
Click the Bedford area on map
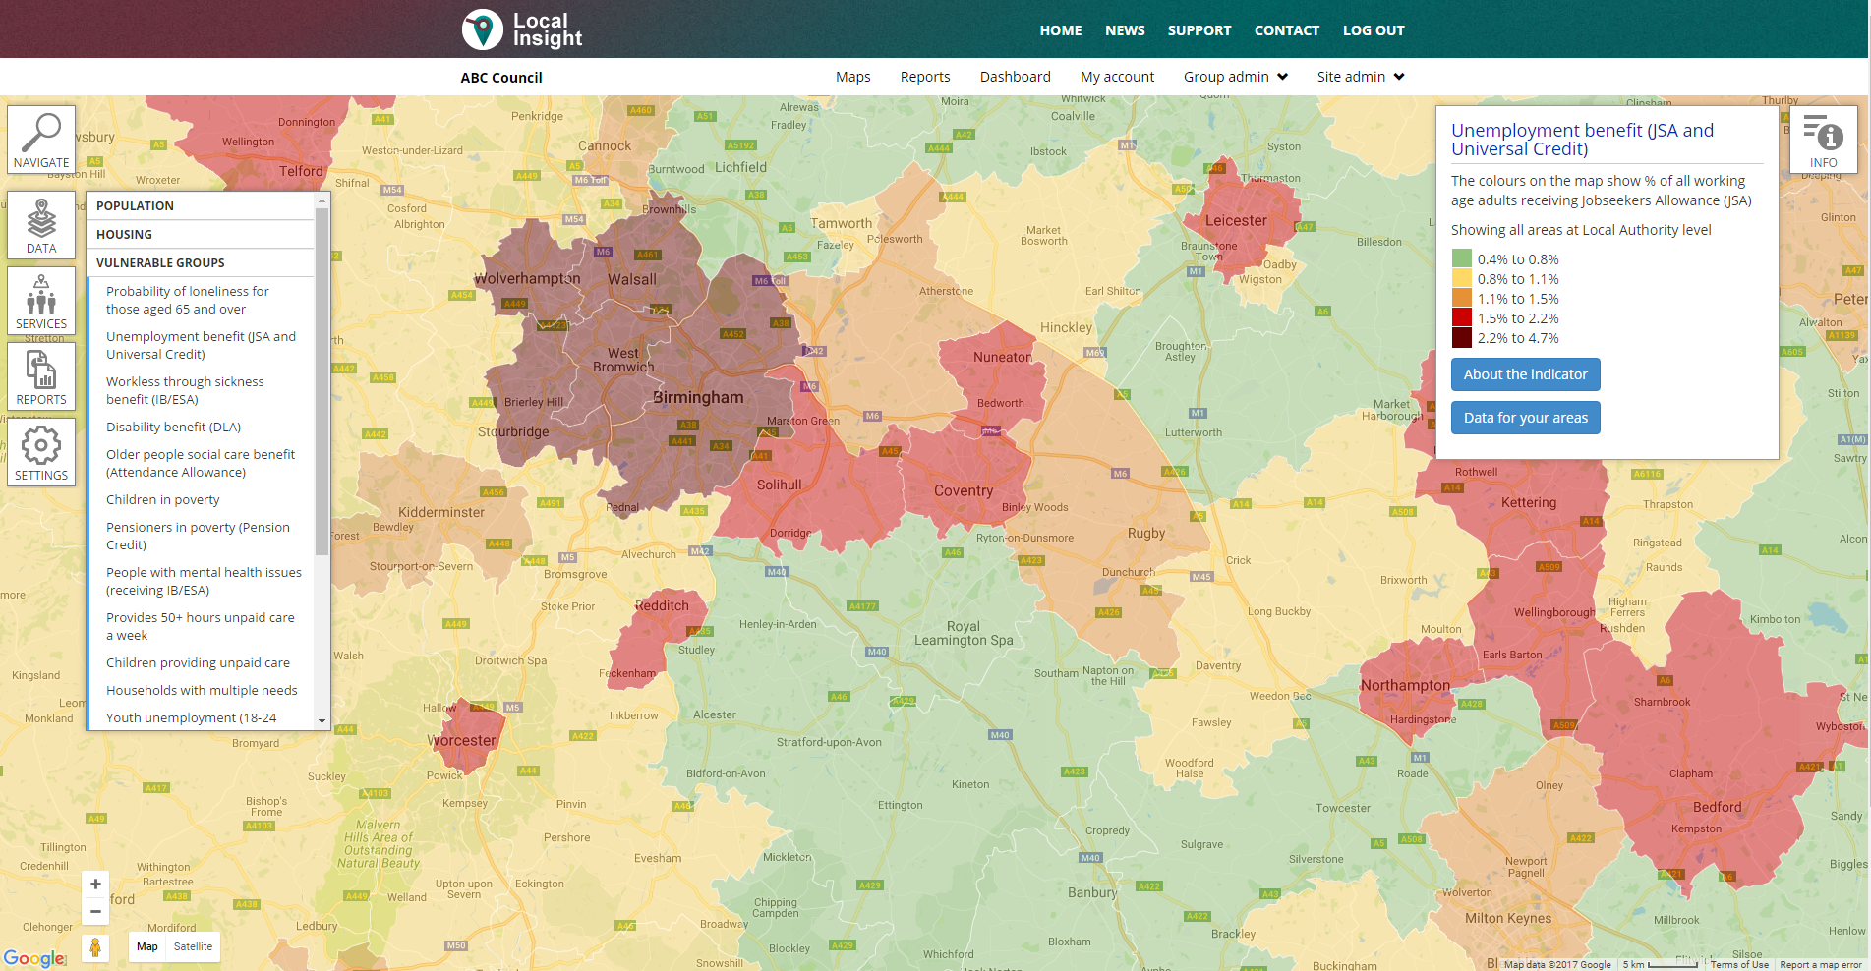(x=1717, y=807)
